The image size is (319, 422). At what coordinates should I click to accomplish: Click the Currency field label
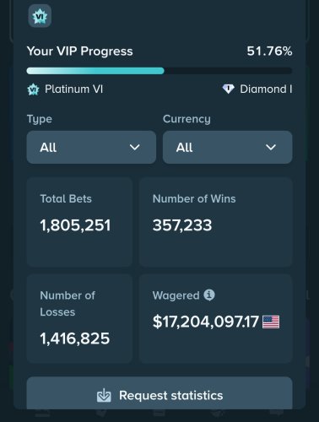pyautogui.click(x=187, y=119)
